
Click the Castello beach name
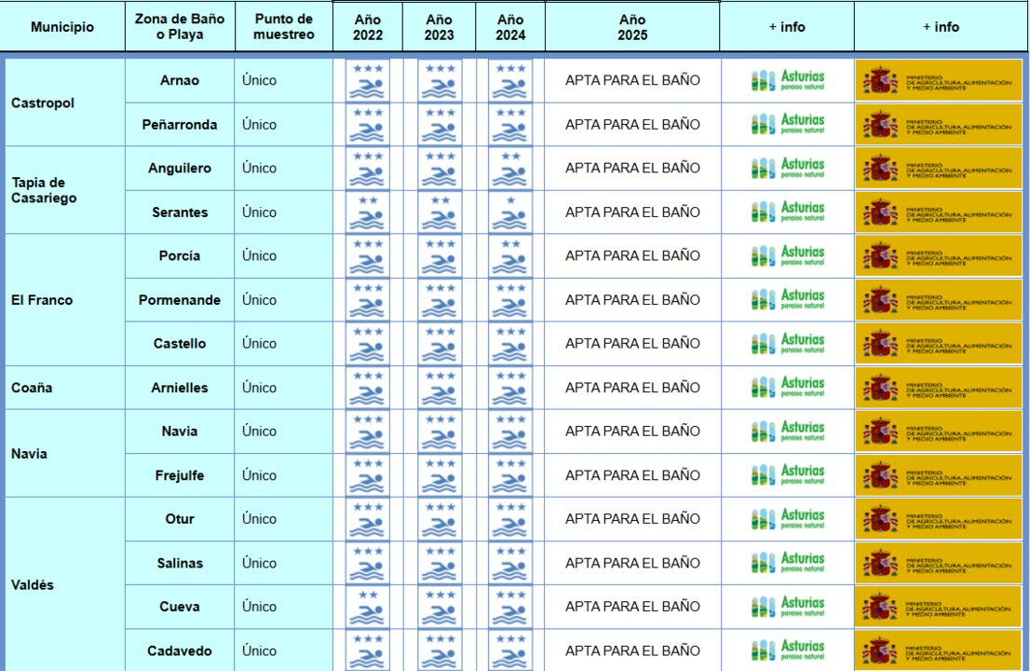pyautogui.click(x=180, y=344)
